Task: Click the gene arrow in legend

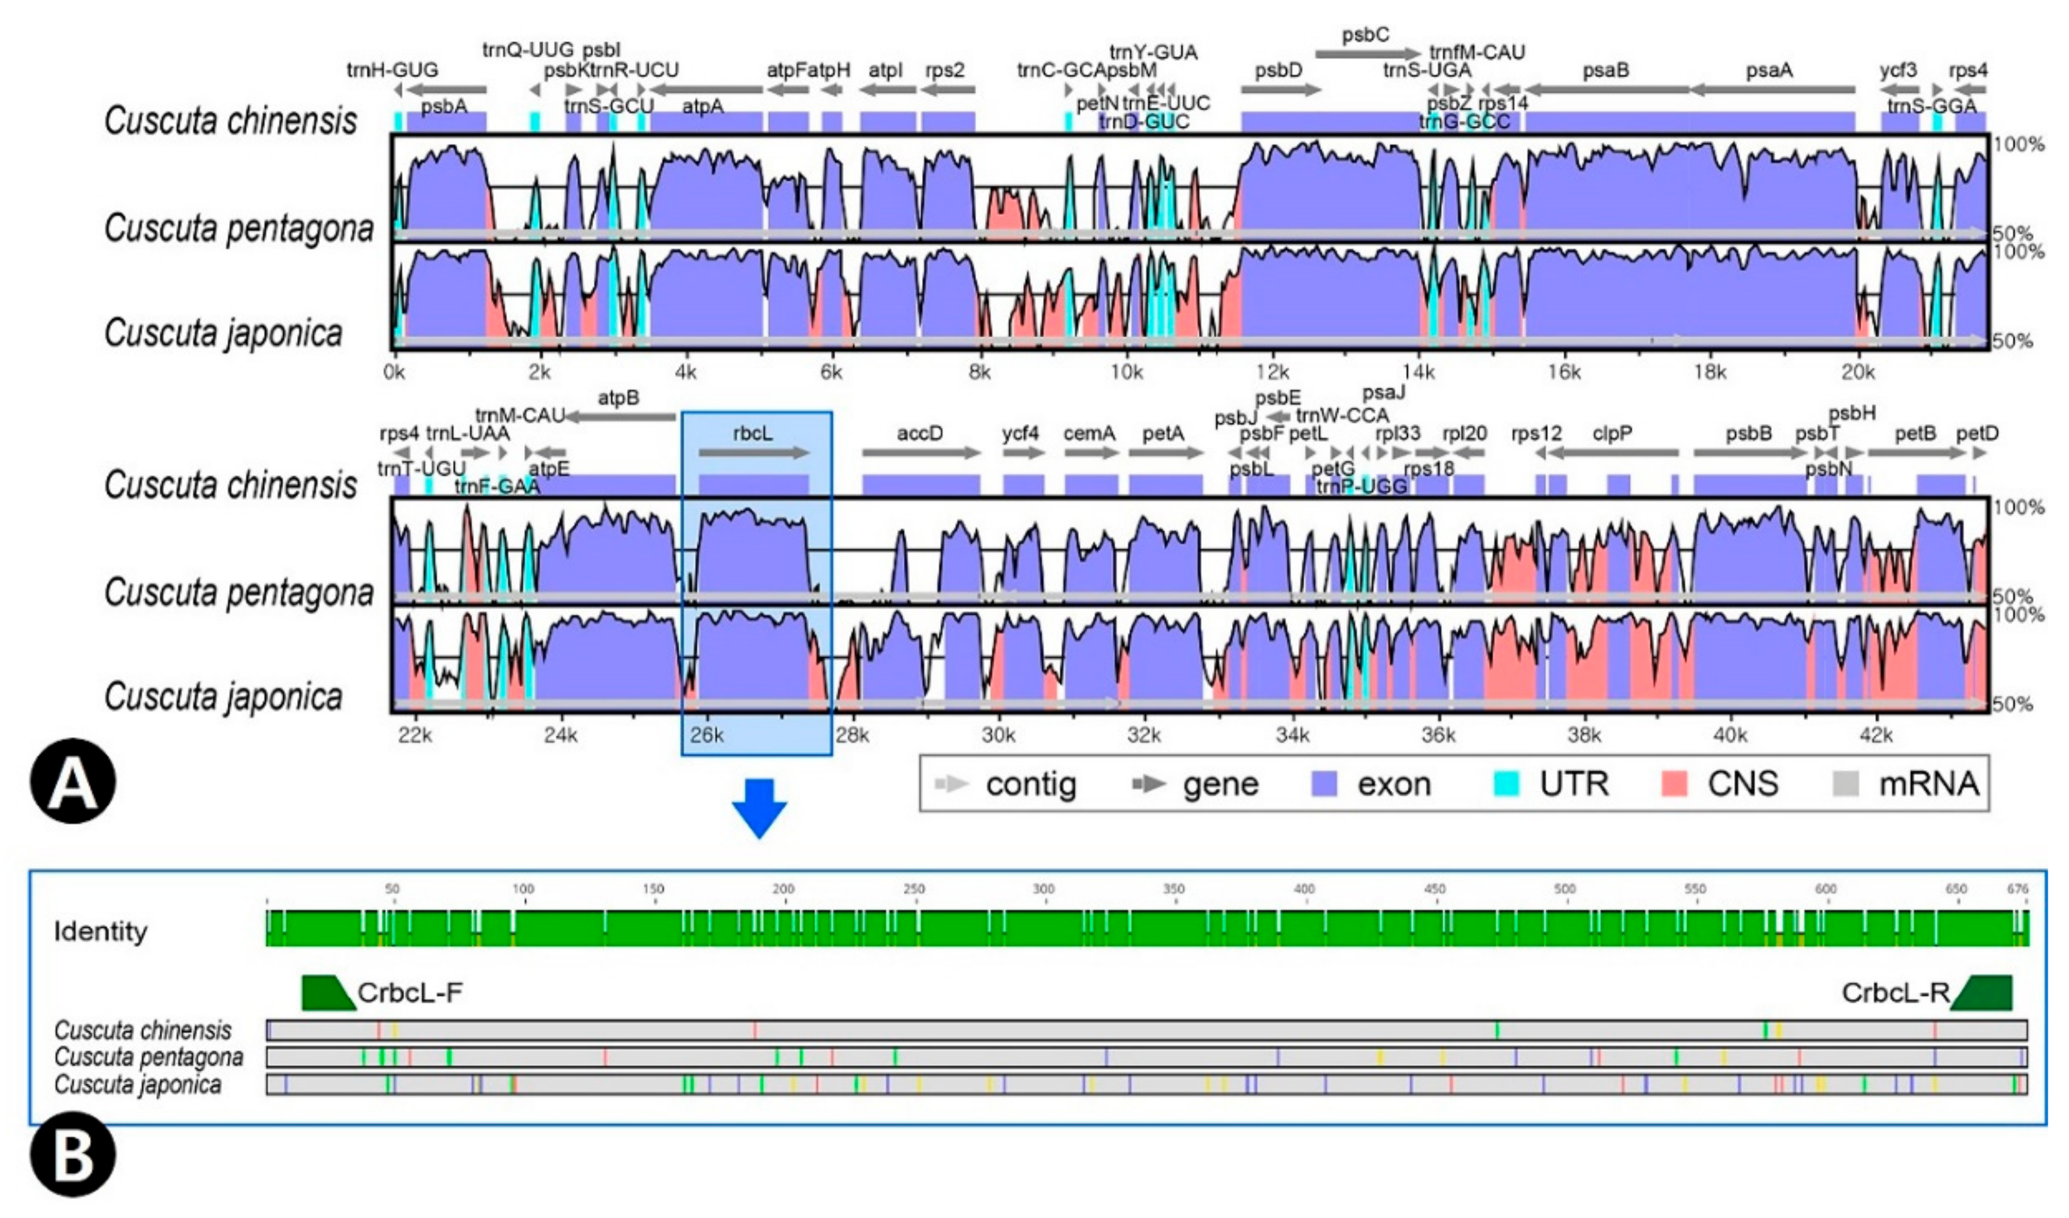Action: pyautogui.click(x=1149, y=785)
